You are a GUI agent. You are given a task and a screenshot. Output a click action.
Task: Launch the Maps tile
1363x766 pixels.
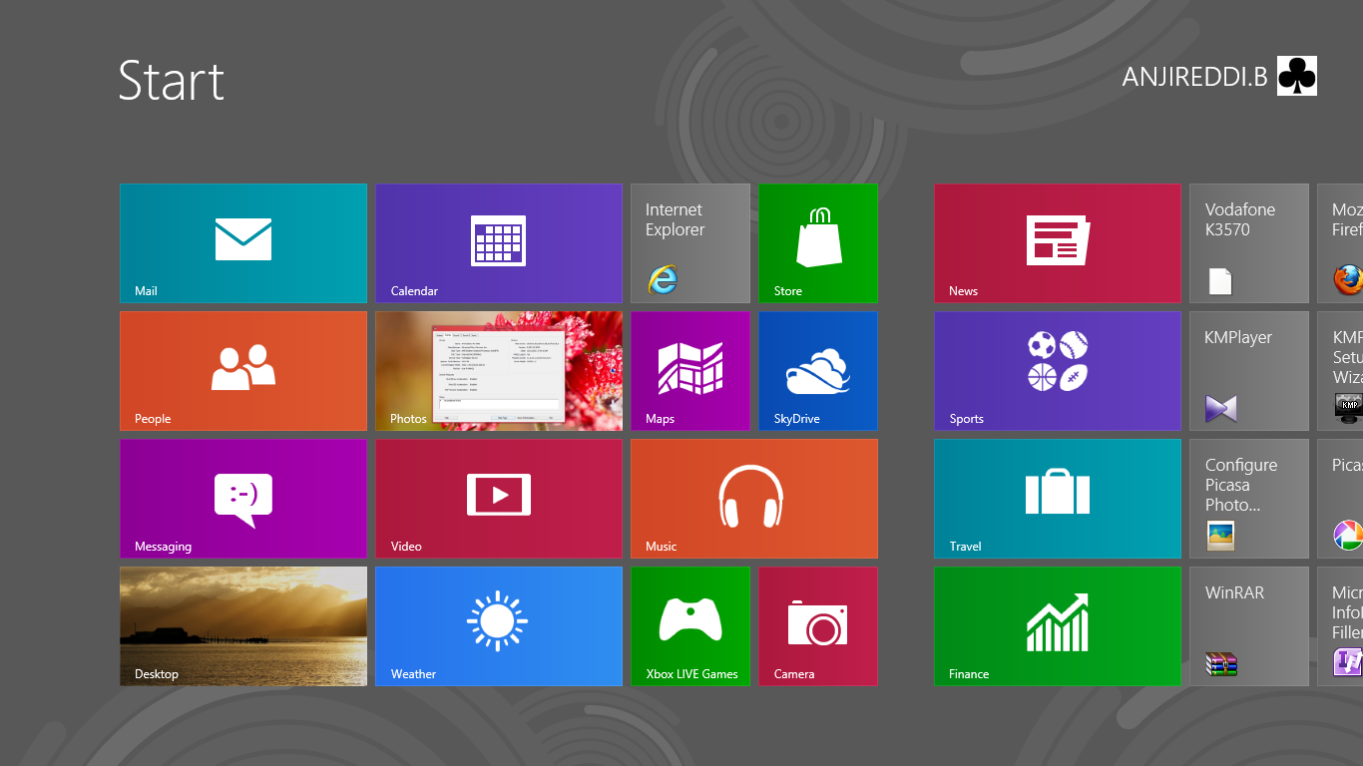[x=690, y=371]
